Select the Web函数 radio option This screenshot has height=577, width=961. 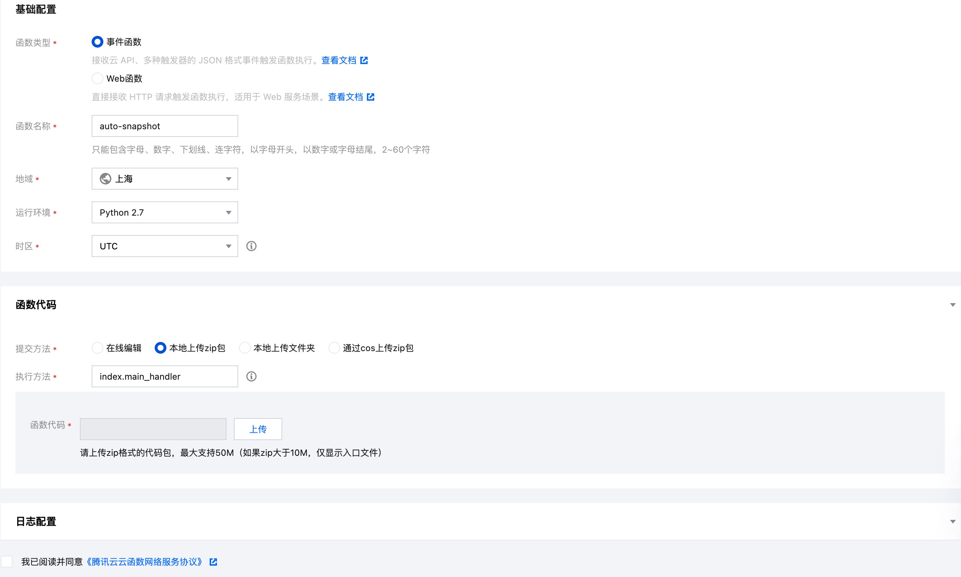[97, 79]
